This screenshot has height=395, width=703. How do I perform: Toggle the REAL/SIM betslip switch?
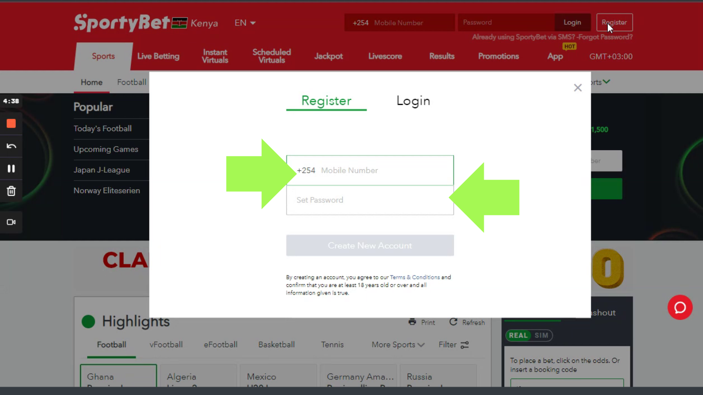point(529,336)
